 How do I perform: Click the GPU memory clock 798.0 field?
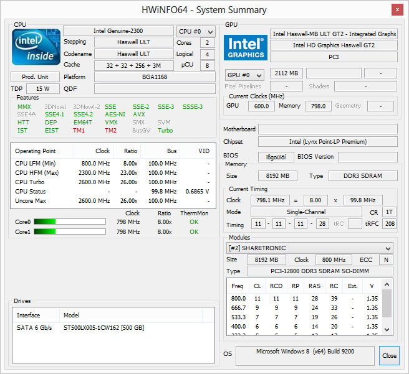point(318,106)
